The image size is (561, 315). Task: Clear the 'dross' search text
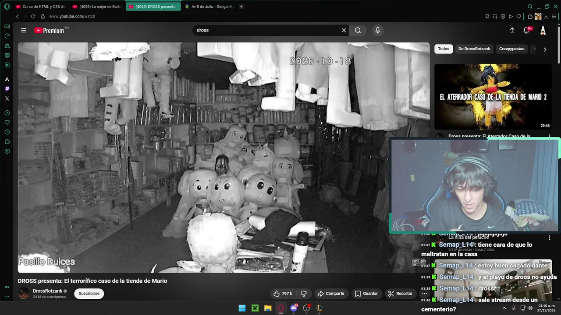click(x=344, y=30)
